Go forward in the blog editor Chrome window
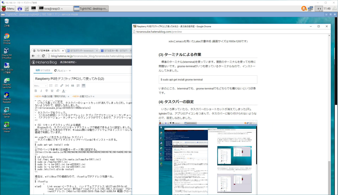This screenshot has width=338, height=195. point(38,56)
